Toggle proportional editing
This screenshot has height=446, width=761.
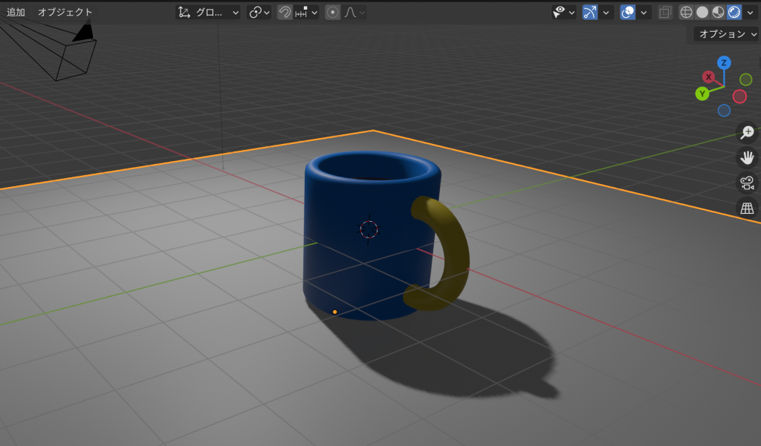point(333,12)
